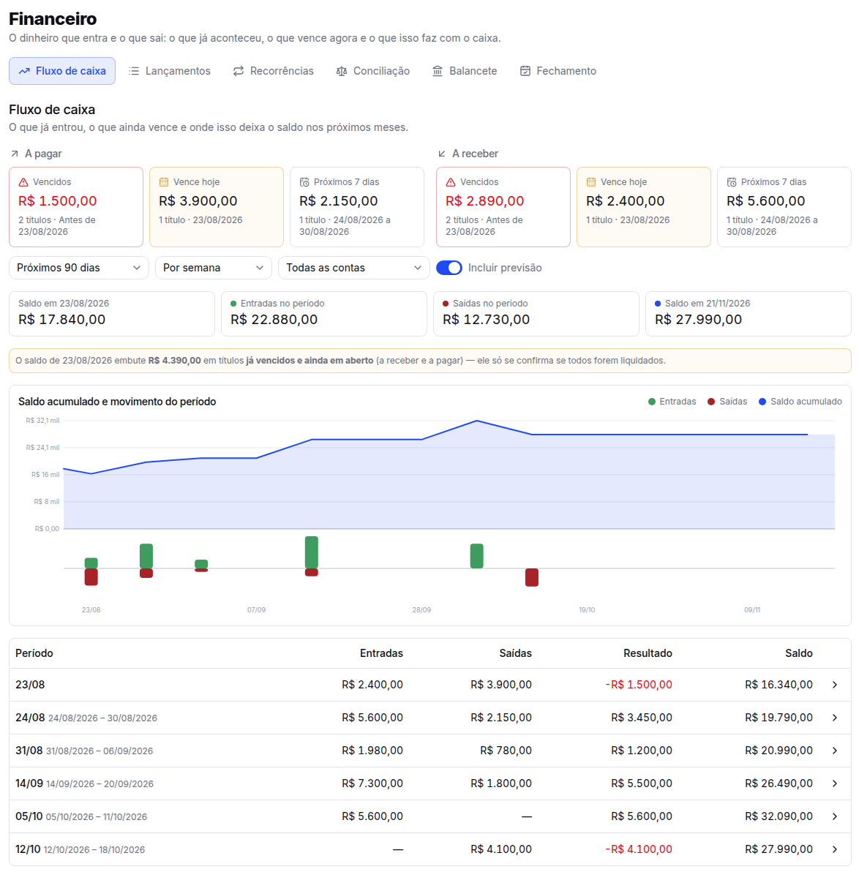Click the Entradas column header
Screen dimensions: 859x872
382,653
